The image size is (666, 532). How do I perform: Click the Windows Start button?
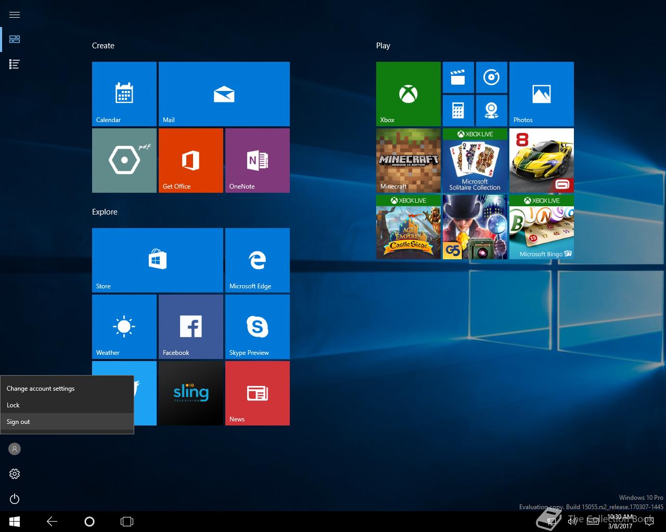pos(15,522)
